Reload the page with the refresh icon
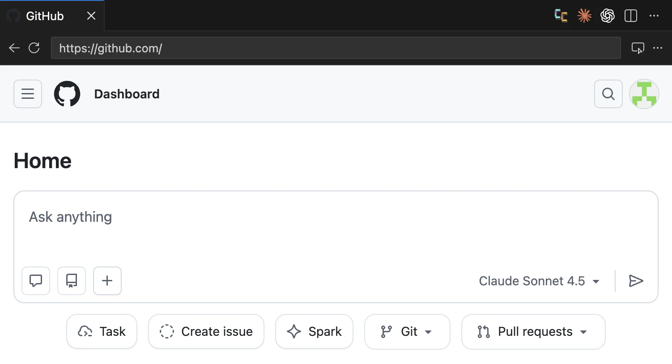 click(34, 48)
